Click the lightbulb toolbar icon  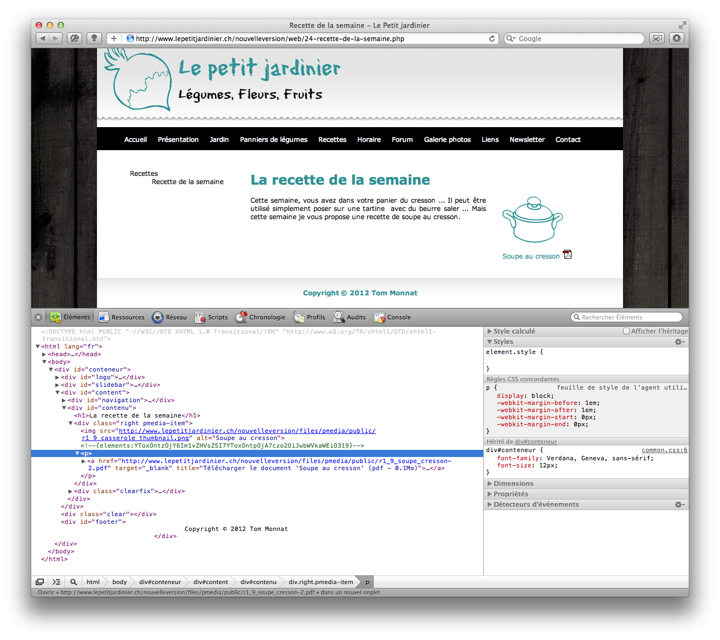point(94,38)
